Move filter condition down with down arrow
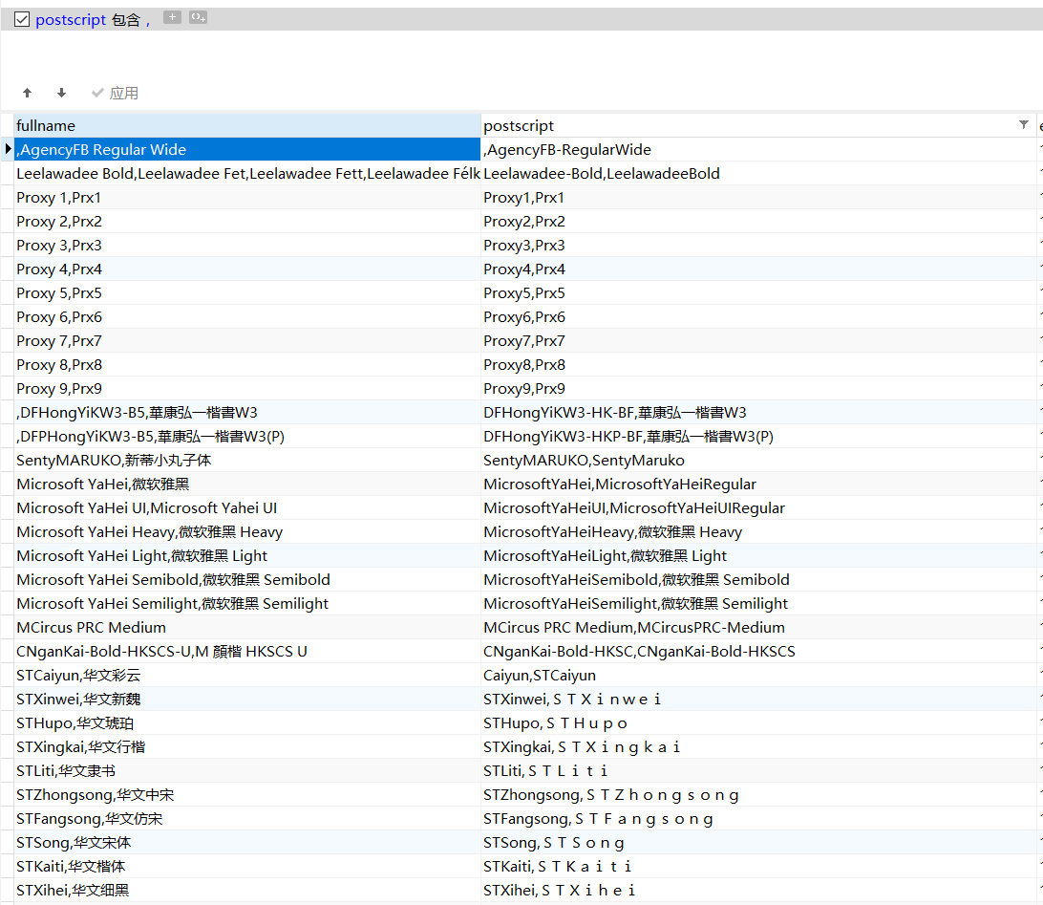The width and height of the screenshot is (1043, 905). click(x=61, y=93)
